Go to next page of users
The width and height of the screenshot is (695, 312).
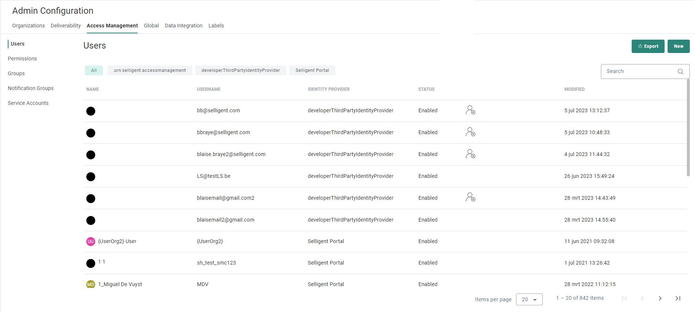point(660,298)
